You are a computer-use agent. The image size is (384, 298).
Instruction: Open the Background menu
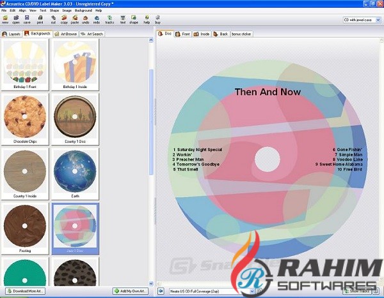(x=83, y=10)
